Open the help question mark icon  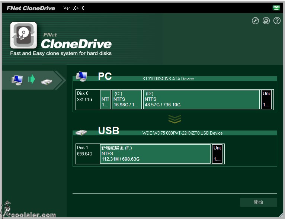point(277,21)
